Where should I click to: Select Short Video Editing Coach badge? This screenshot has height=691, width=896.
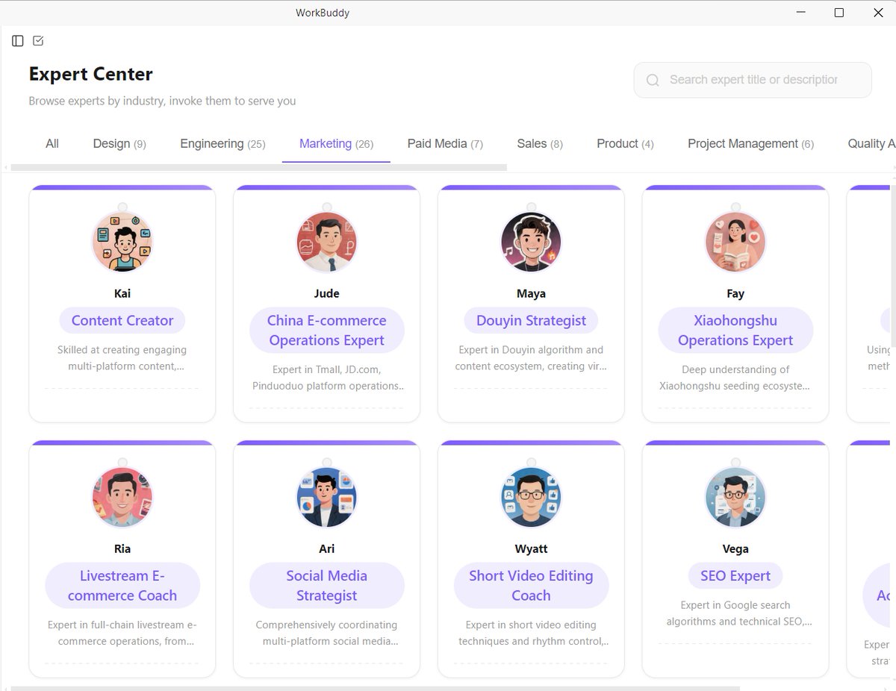pos(531,586)
